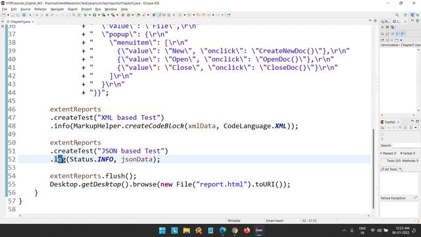Close the Chapter5.java editor tab
This screenshot has height=237, width=421.
33,22
